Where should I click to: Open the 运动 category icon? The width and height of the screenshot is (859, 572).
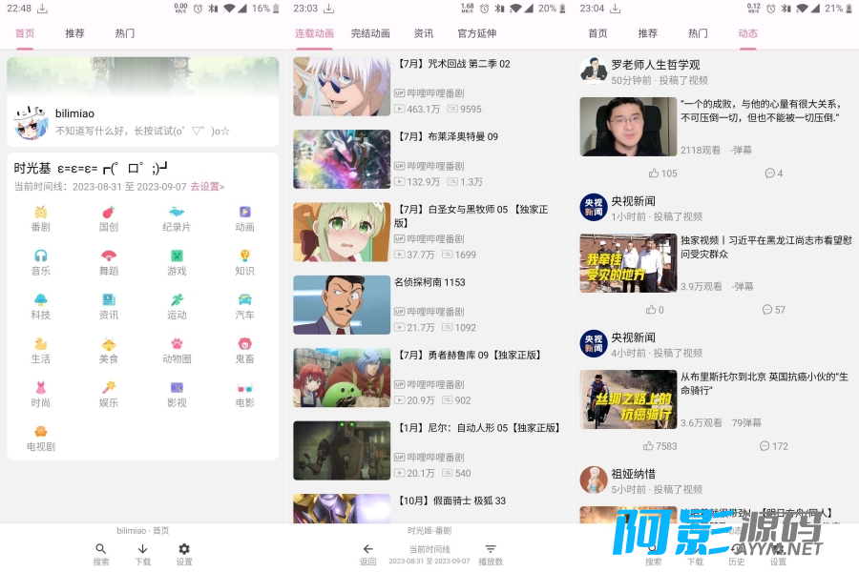(x=177, y=307)
